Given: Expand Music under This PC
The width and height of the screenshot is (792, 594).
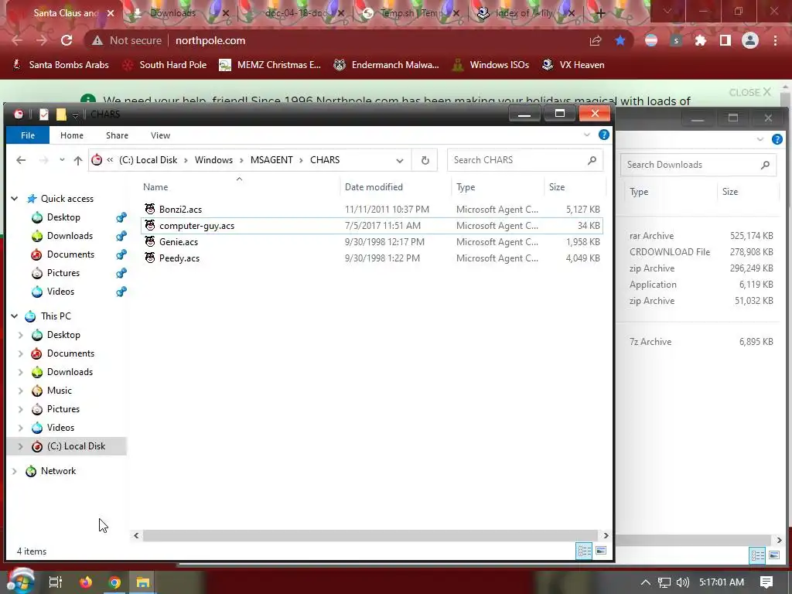Looking at the screenshot, I should 21,391.
